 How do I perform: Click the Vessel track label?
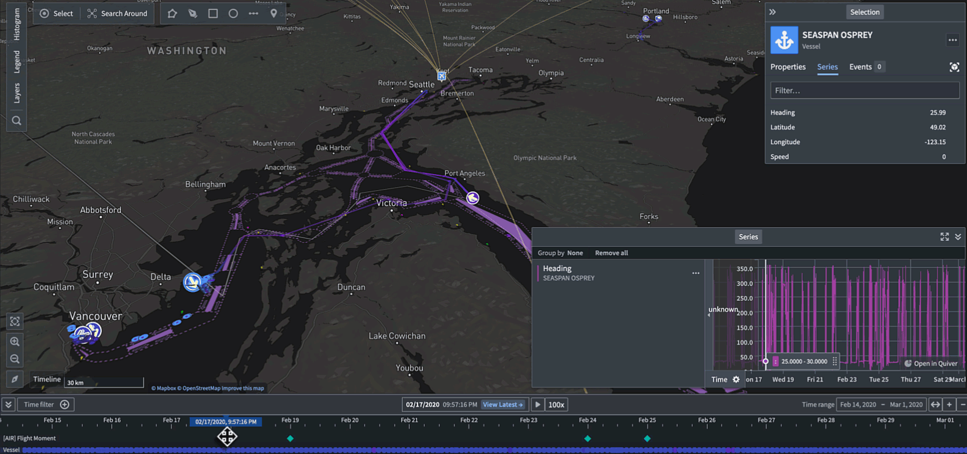click(11, 450)
